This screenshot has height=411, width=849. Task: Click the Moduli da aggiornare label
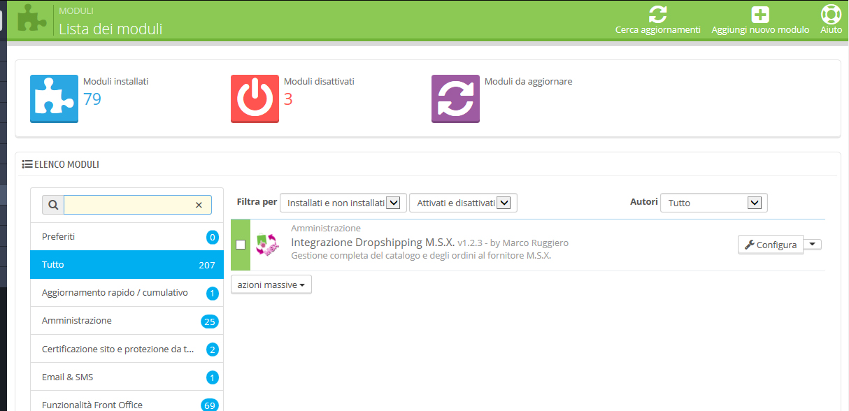[529, 81]
